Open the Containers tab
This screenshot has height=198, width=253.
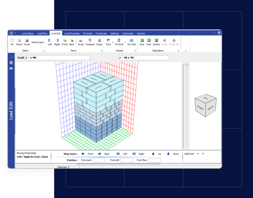[x=101, y=34]
